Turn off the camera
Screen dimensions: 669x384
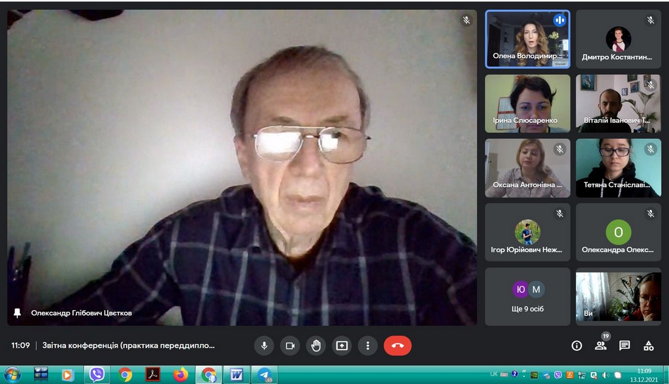click(290, 346)
